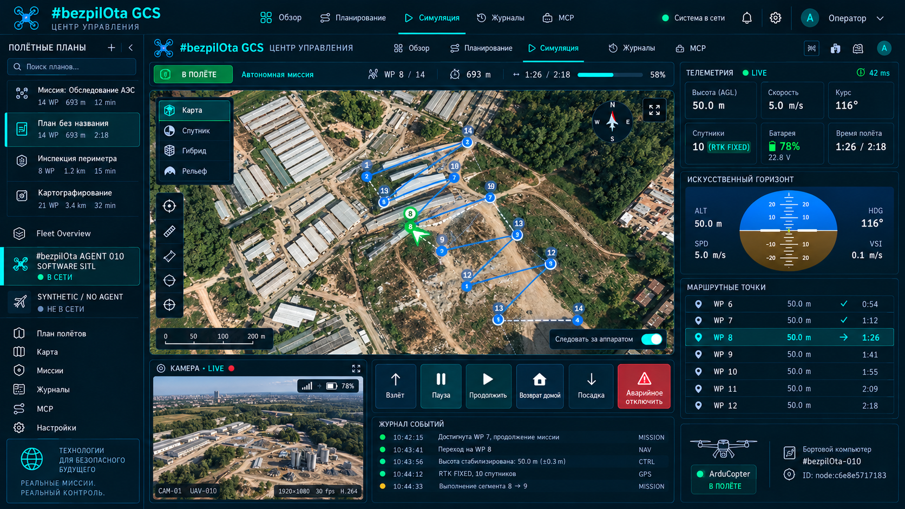Select Карта map layer
905x509 pixels.
(194, 110)
